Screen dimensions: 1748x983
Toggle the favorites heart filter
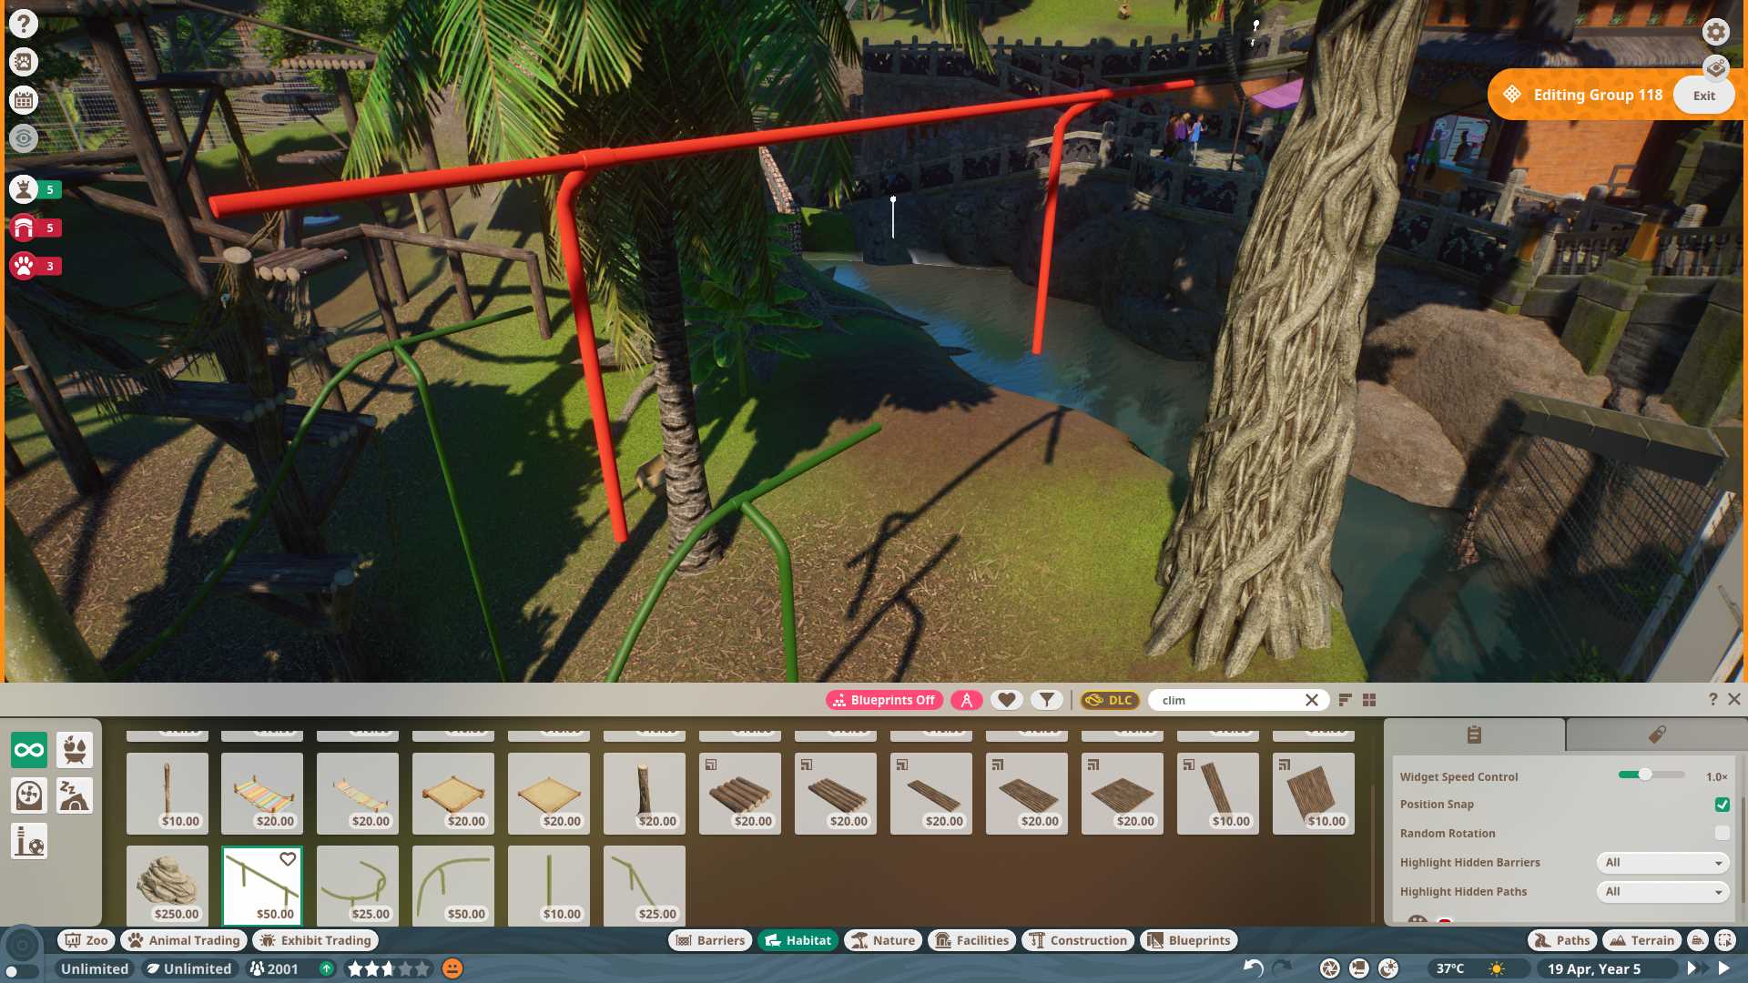pyautogui.click(x=1006, y=700)
